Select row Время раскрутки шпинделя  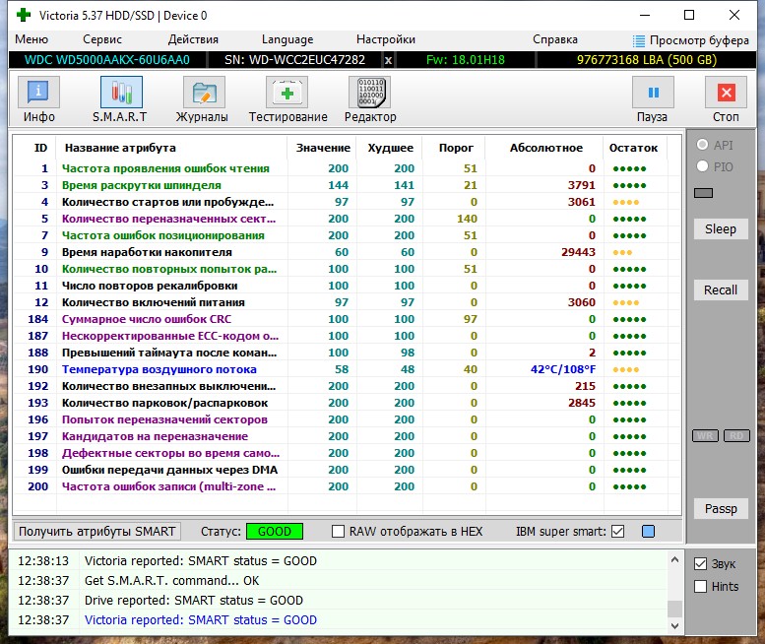click(x=347, y=185)
